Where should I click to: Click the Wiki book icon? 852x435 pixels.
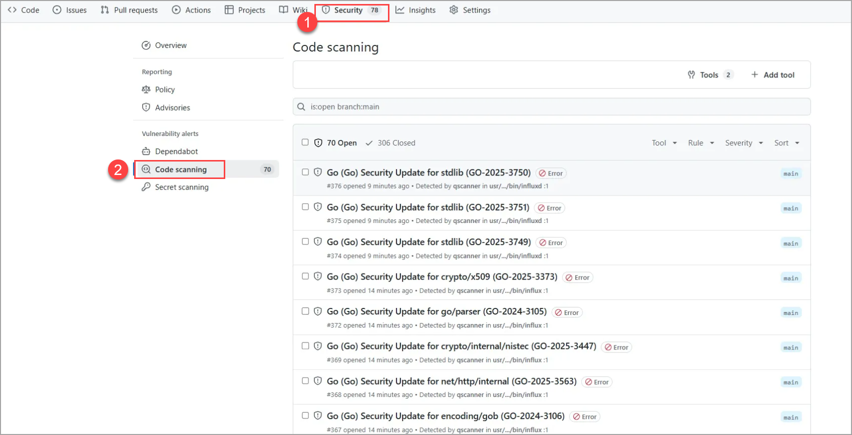(284, 10)
